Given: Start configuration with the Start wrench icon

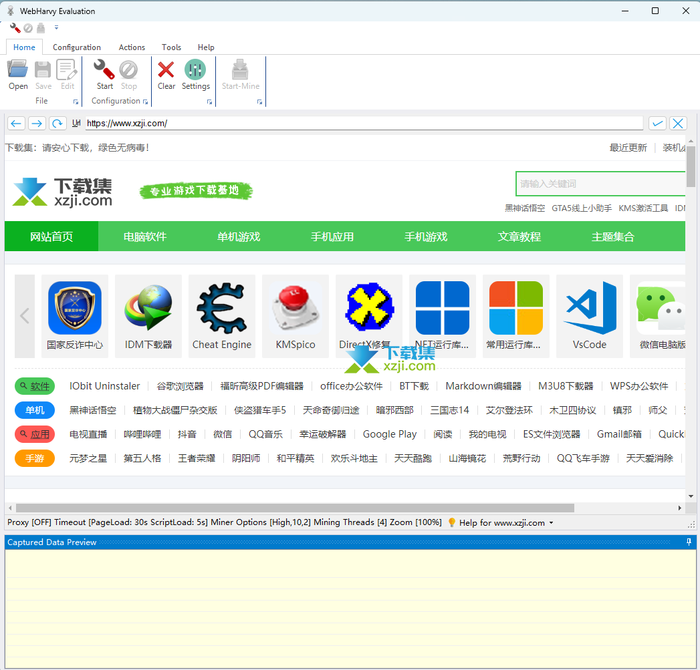Looking at the screenshot, I should point(104,75).
